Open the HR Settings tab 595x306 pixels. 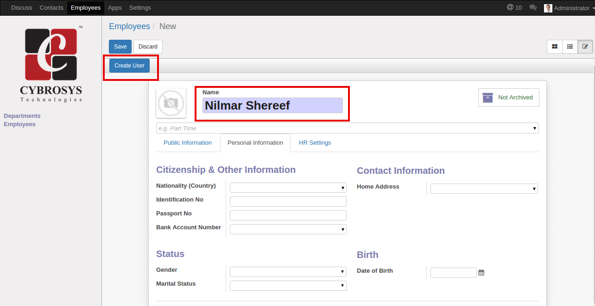click(315, 143)
